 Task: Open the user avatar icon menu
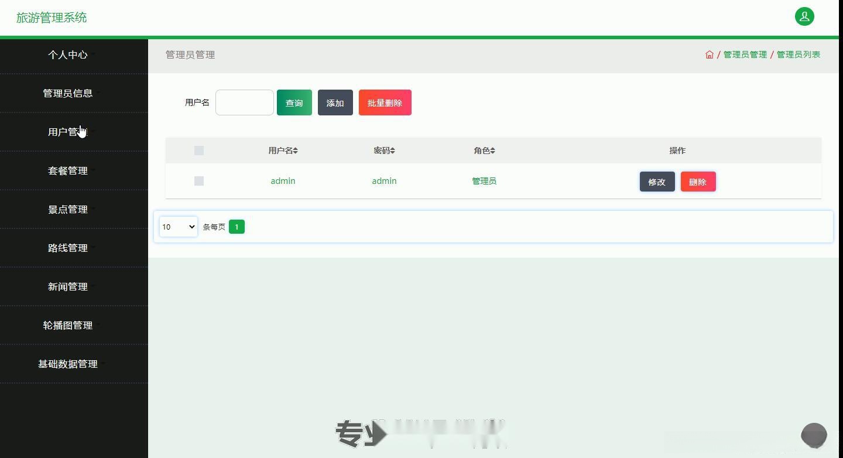click(804, 16)
